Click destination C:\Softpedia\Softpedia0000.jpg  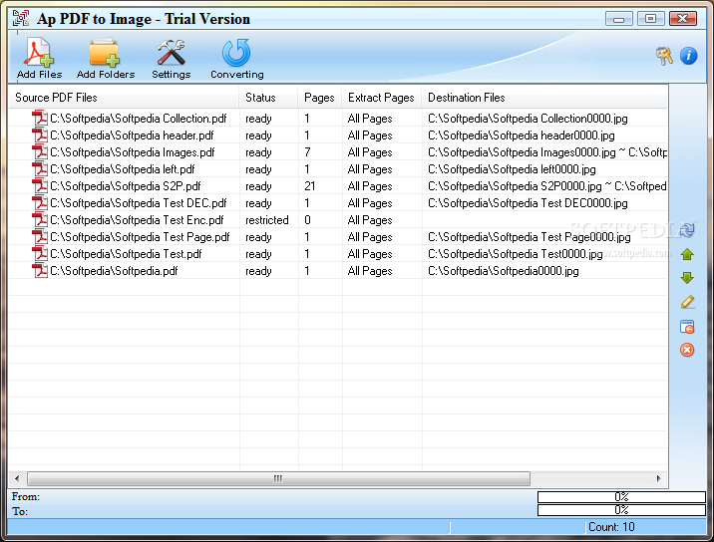point(504,271)
